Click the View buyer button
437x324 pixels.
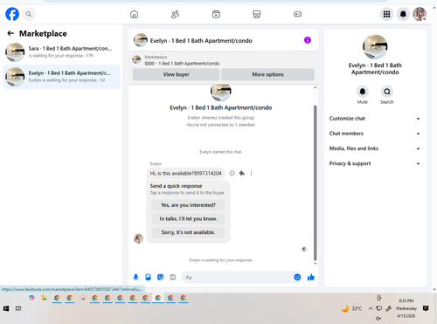click(176, 74)
